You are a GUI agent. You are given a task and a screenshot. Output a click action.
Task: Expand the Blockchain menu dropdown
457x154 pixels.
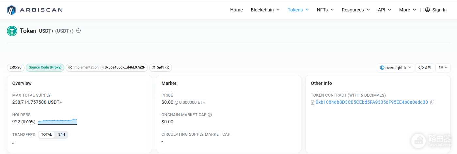pos(265,10)
